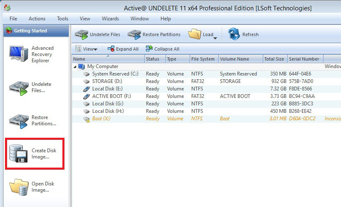Click the Expand All button text
The height and width of the screenshot is (207, 341).
[x=127, y=49]
